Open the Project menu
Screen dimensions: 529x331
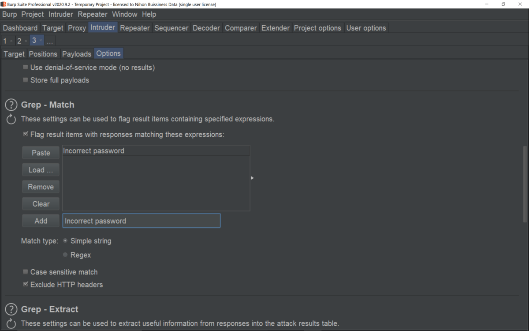point(33,14)
